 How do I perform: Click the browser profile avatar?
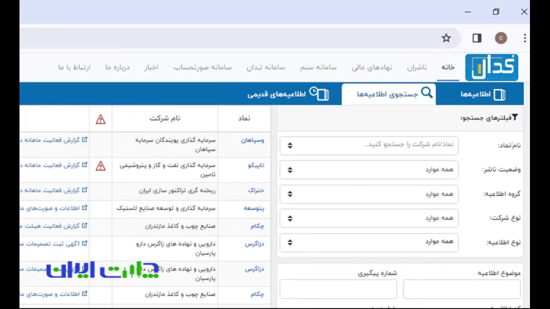501,38
